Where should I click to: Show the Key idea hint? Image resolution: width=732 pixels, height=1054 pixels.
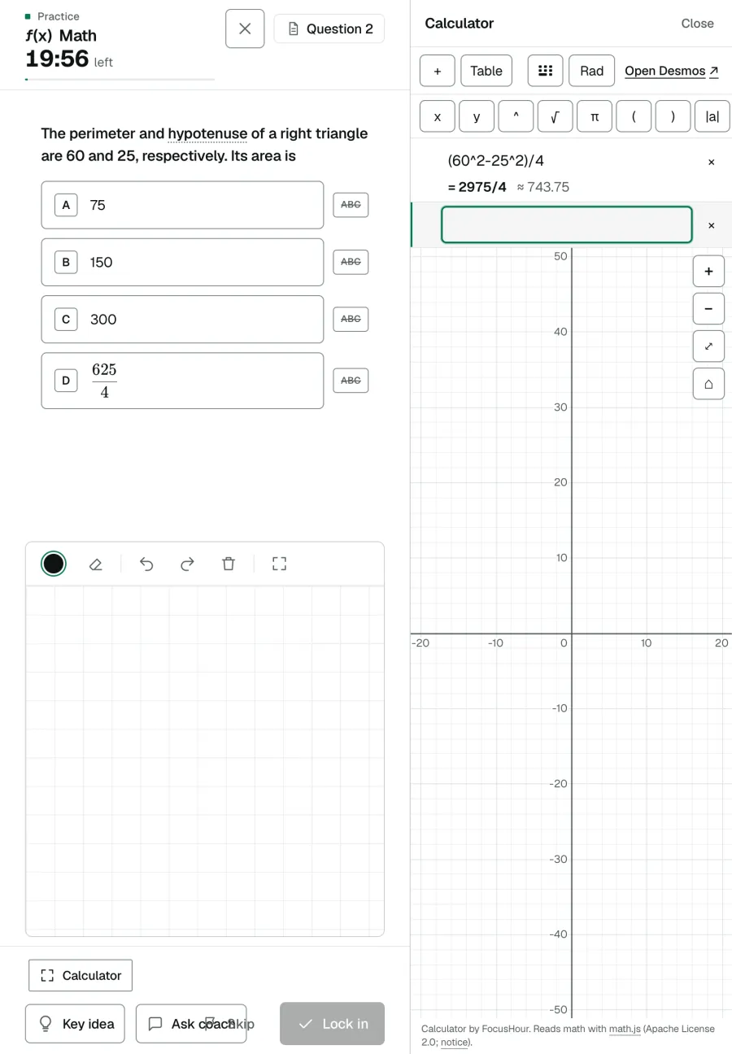point(75,1024)
